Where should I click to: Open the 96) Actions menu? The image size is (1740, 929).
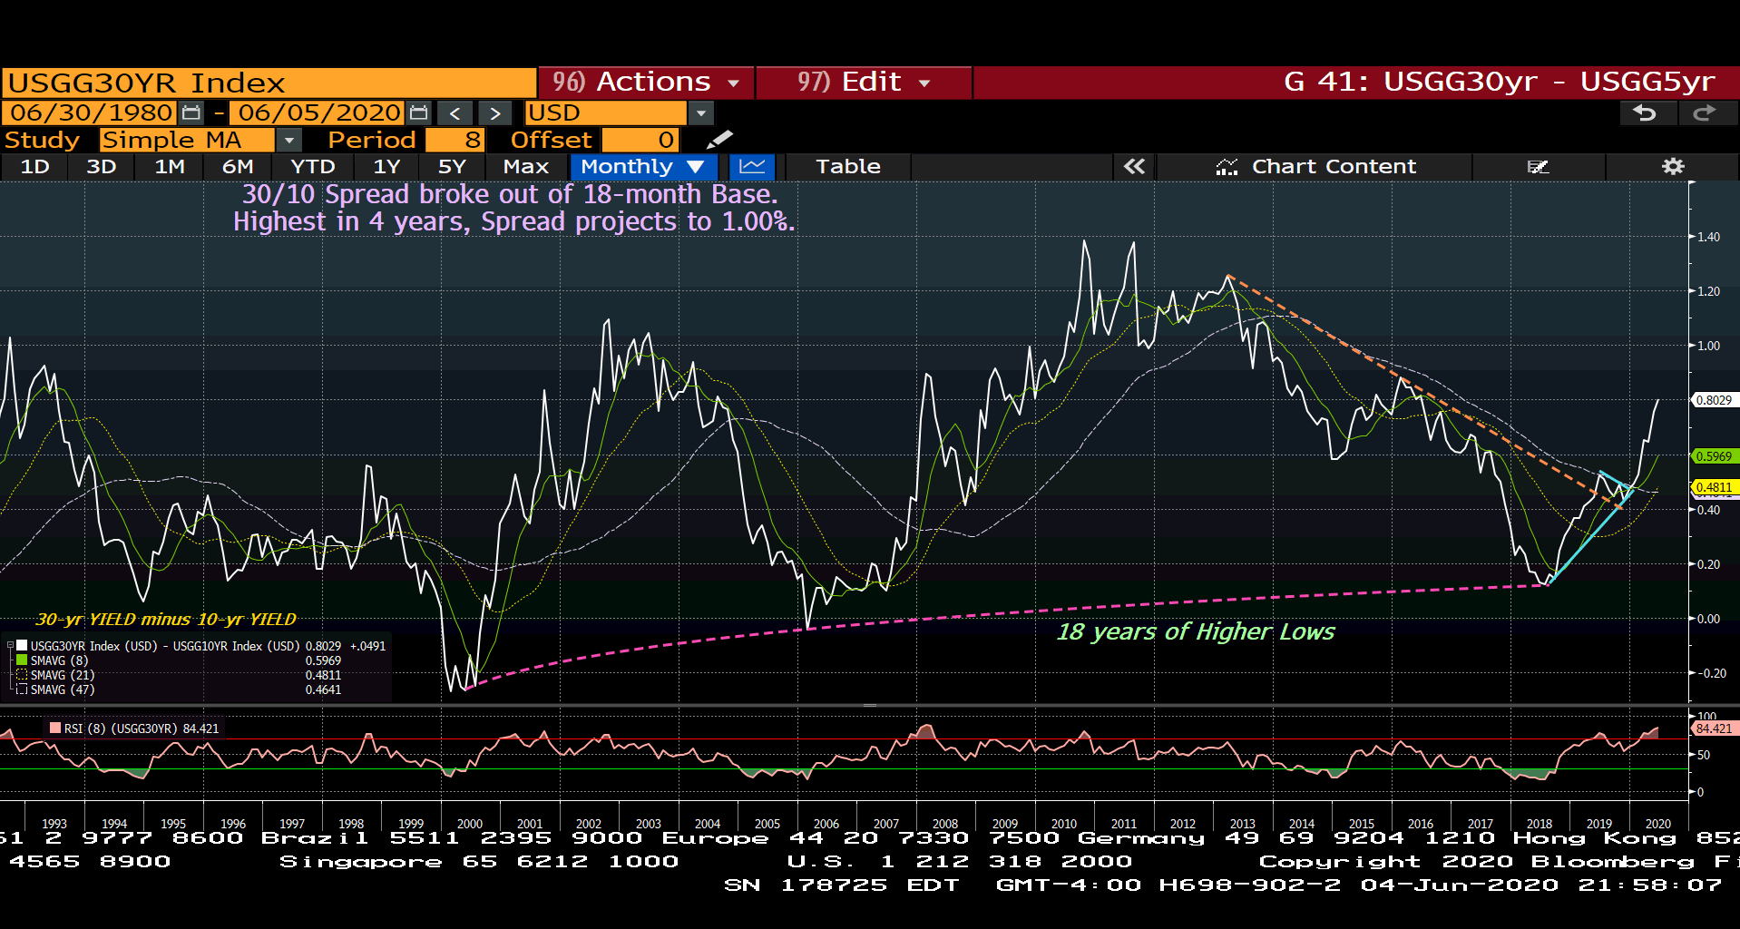click(x=645, y=82)
